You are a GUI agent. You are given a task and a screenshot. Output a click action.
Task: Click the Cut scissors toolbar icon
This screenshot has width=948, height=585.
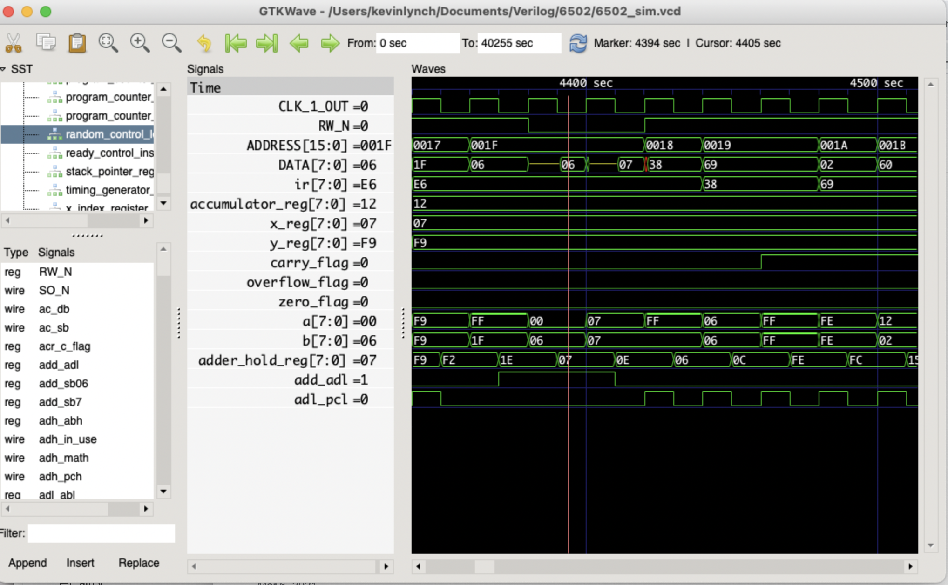point(14,43)
